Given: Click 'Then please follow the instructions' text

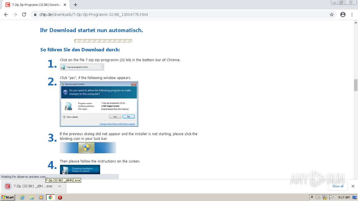Looking at the screenshot, I should click(x=100, y=161).
